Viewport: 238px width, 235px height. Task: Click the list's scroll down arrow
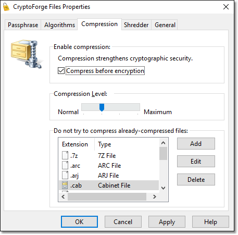pyautogui.click(x=163, y=188)
